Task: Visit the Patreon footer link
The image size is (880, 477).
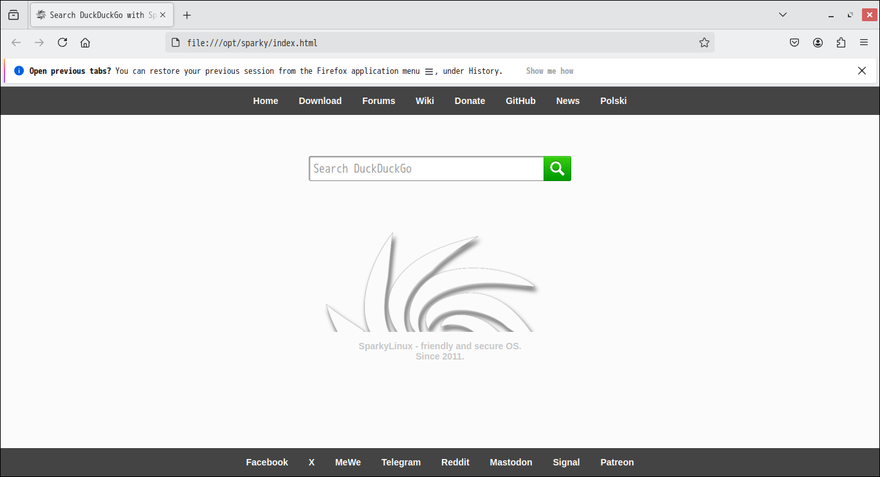Action: click(617, 462)
